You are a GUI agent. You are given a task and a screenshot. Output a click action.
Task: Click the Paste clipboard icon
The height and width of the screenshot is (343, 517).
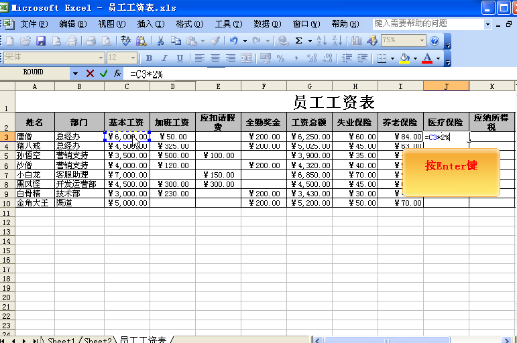(x=192, y=41)
